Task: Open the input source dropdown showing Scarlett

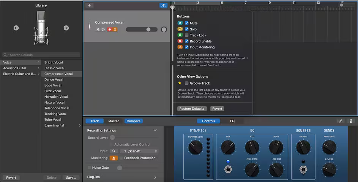Action: [139, 151]
